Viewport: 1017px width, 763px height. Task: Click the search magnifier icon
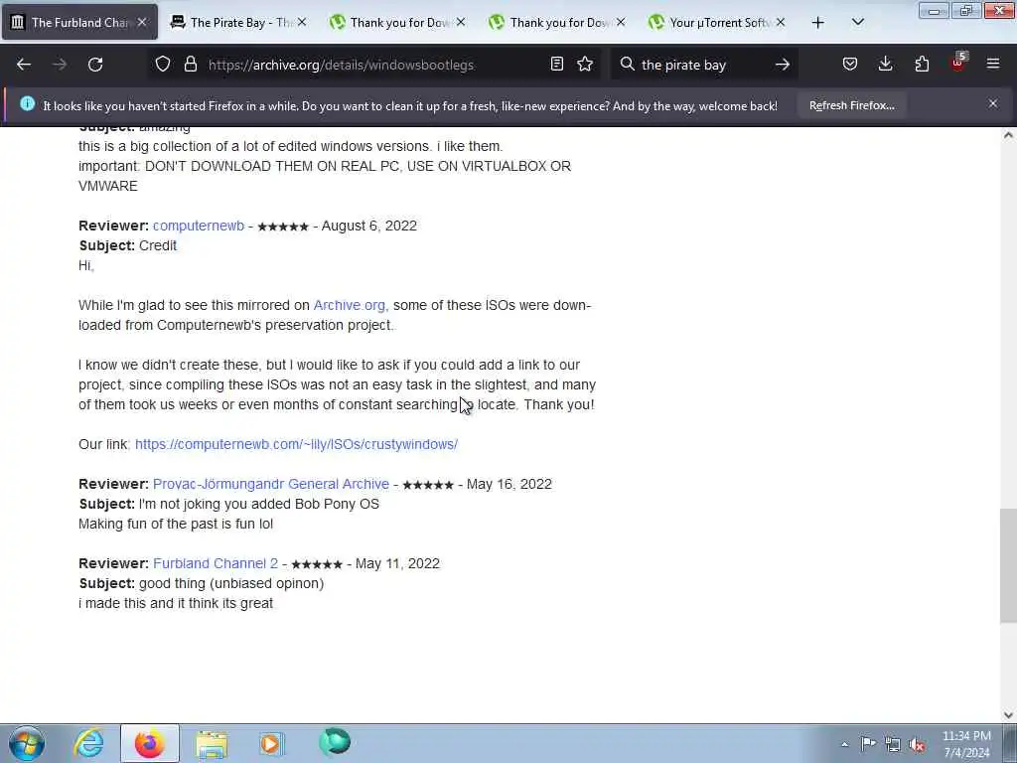tap(627, 65)
